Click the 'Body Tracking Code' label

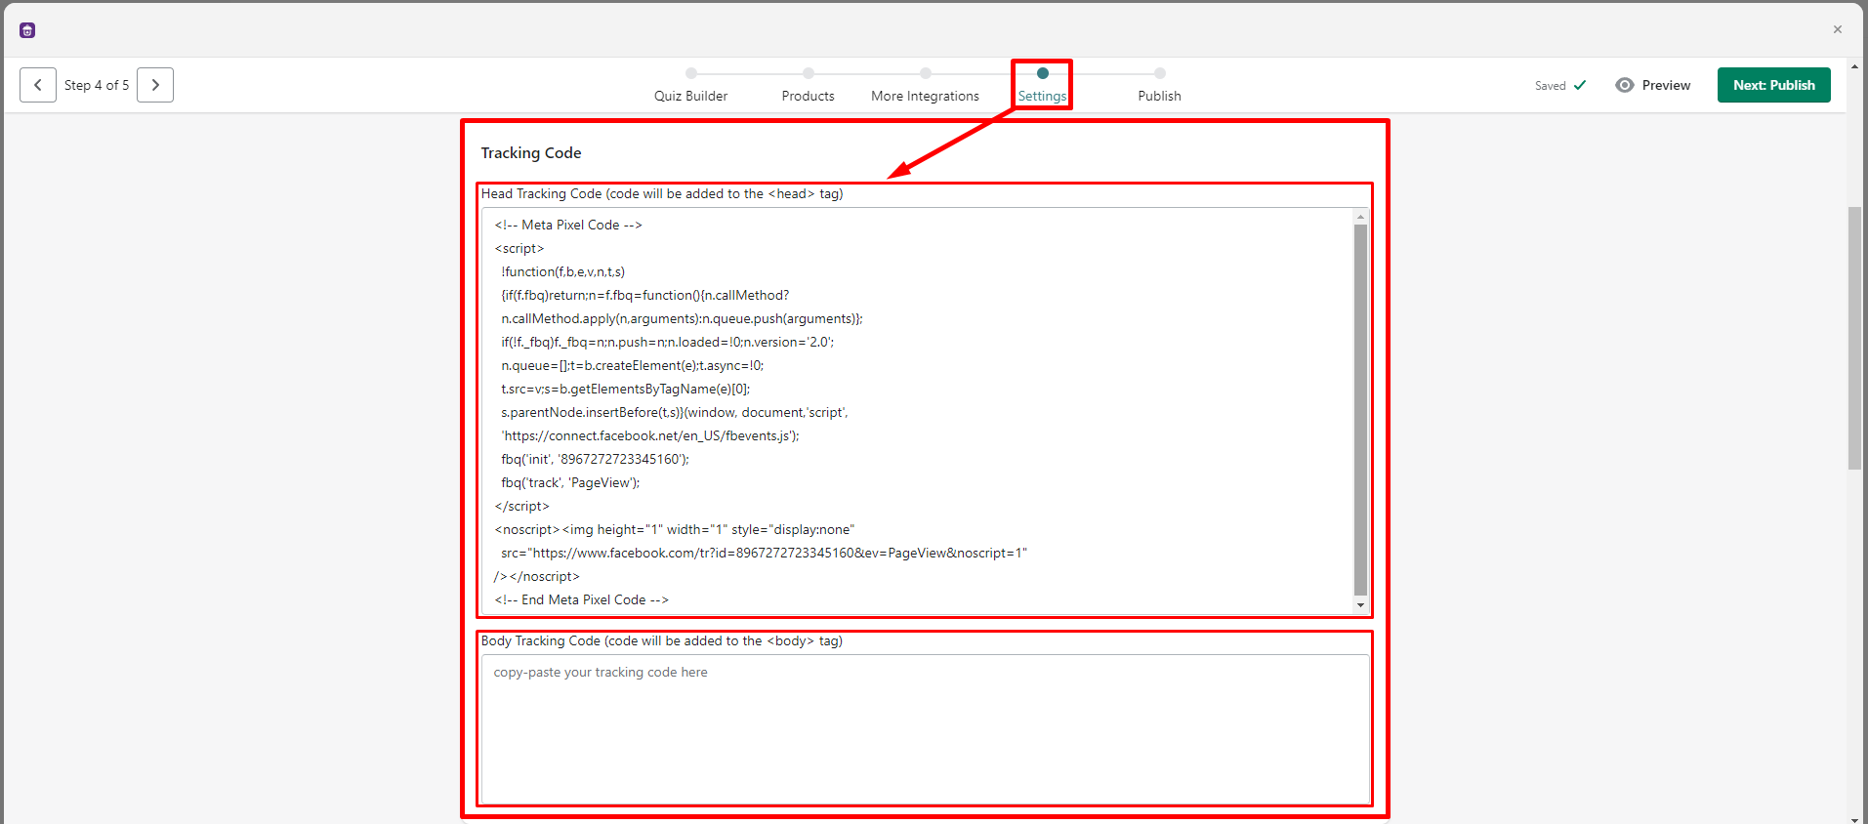pyautogui.click(x=661, y=640)
